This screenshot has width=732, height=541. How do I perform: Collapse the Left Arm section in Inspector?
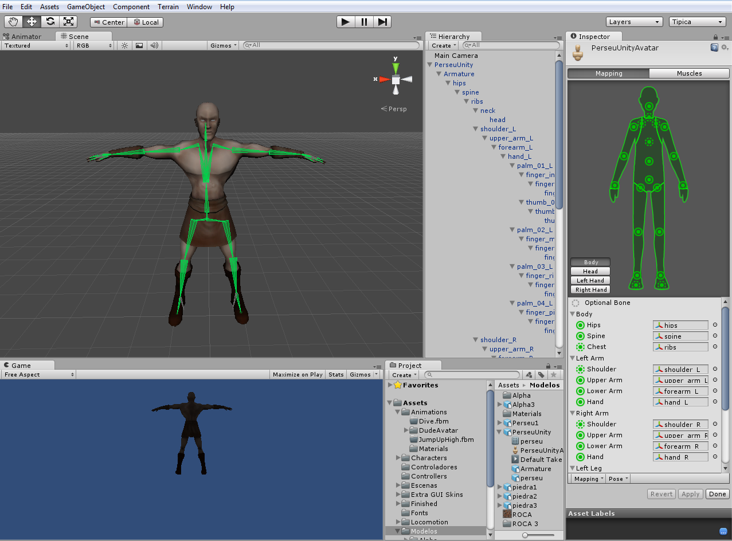pos(572,358)
